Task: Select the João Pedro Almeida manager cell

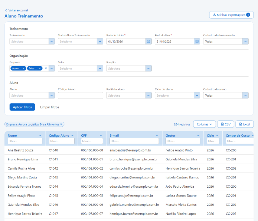Action: (180, 187)
